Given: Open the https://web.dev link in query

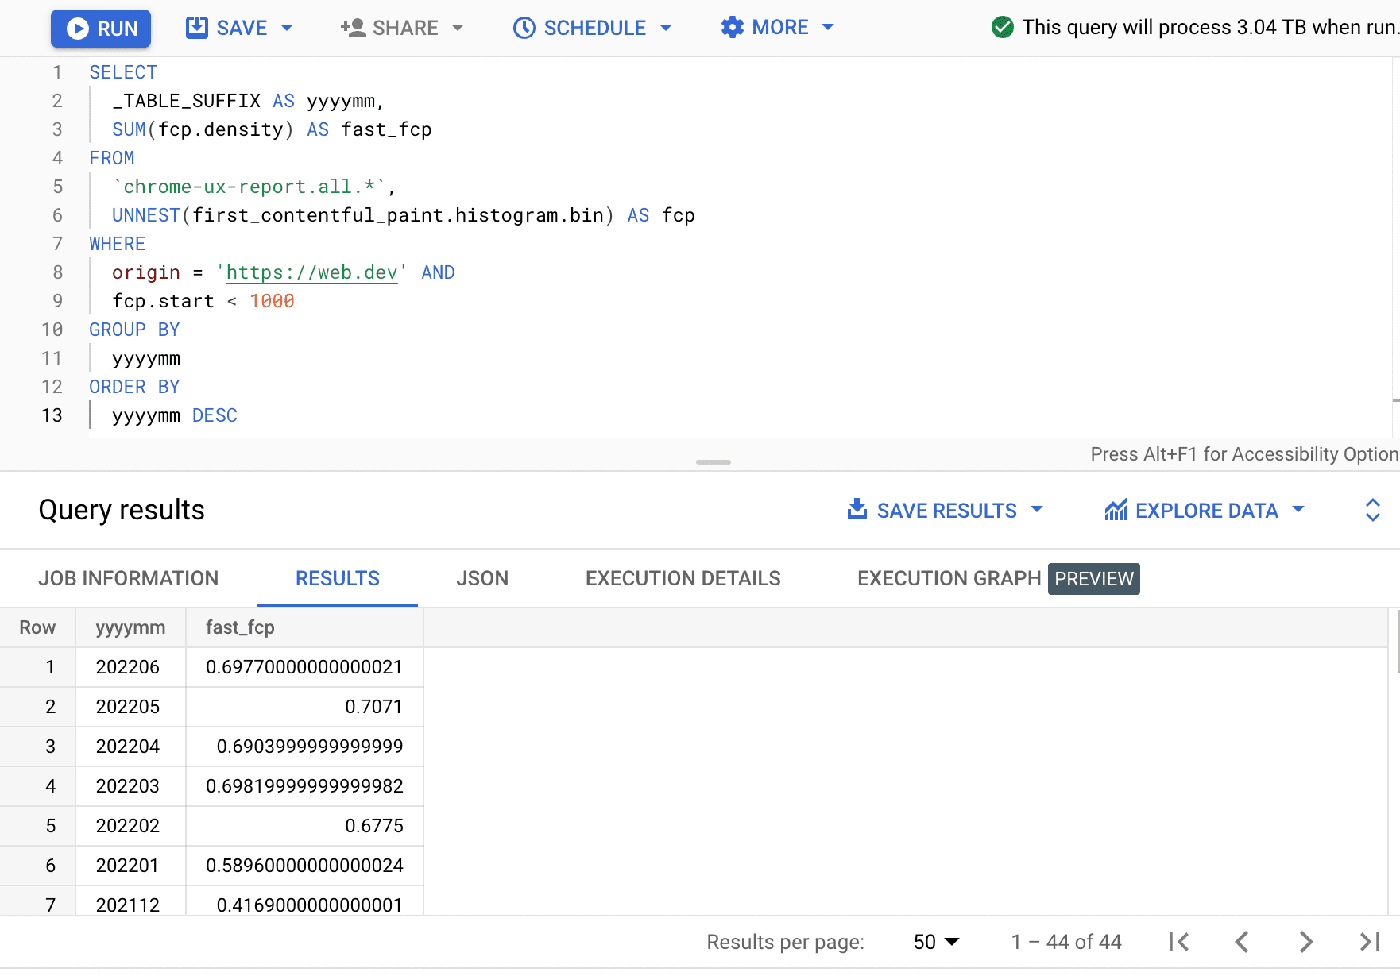Looking at the screenshot, I should click(x=311, y=272).
